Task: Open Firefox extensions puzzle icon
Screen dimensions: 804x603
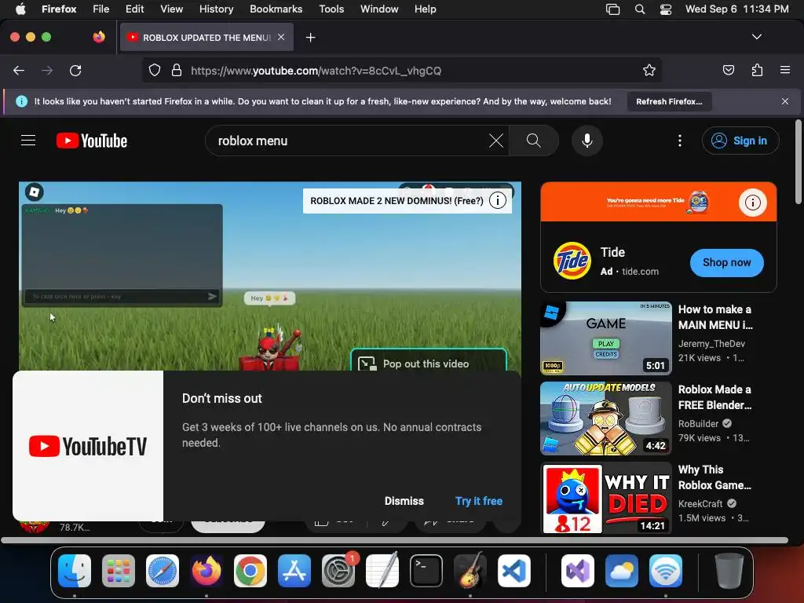Action: [x=757, y=70]
